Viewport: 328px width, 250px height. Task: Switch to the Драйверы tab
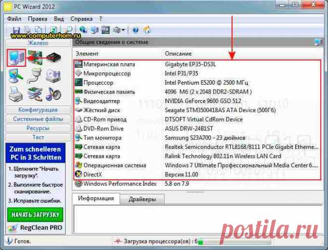[142, 199]
